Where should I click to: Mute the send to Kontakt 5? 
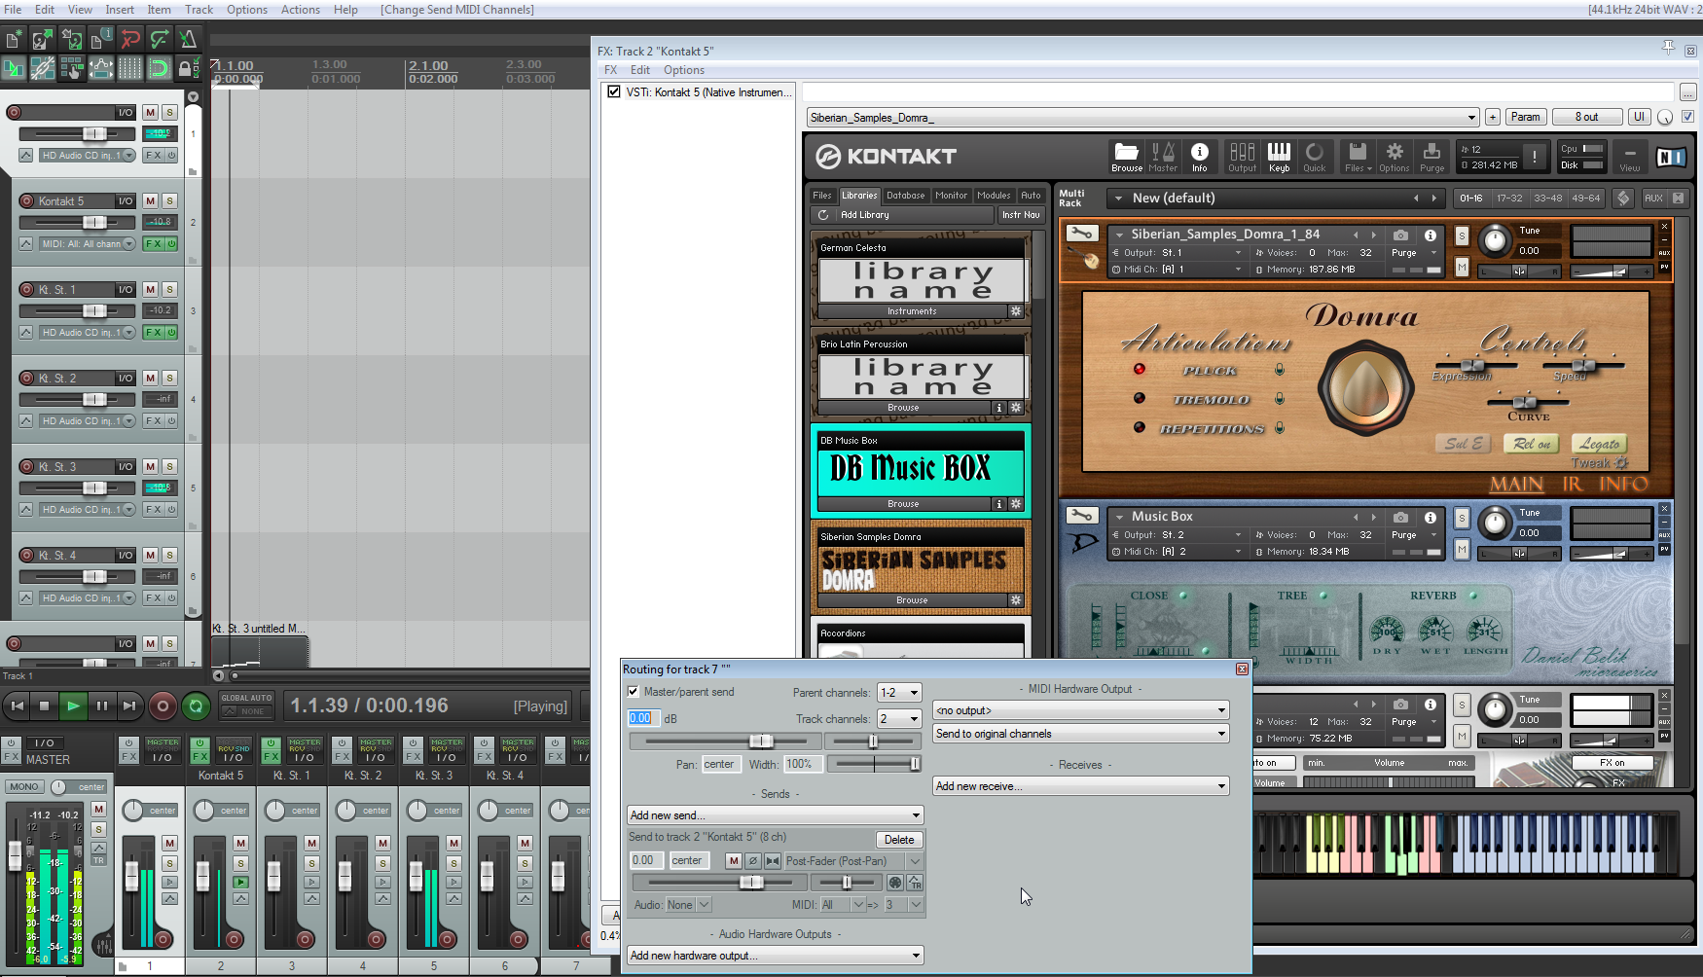(x=734, y=860)
